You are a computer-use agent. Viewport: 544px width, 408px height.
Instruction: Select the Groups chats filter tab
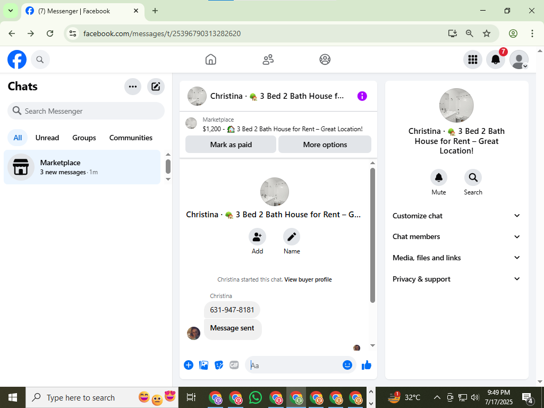84,138
